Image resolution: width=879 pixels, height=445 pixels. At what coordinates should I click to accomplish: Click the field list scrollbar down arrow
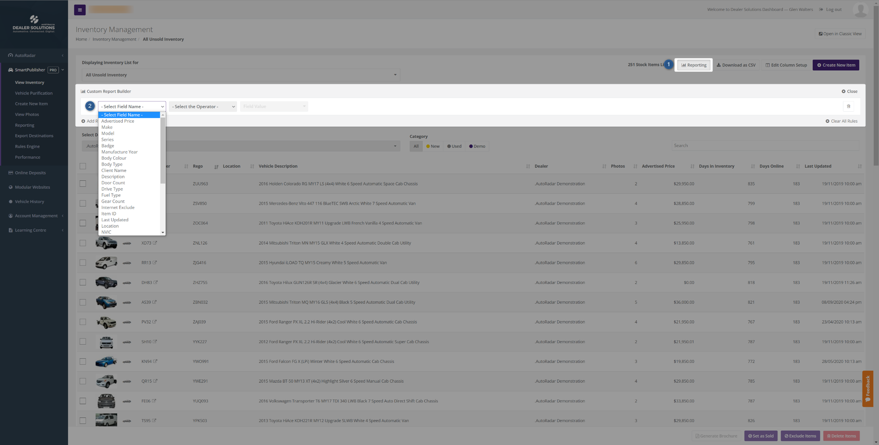click(x=163, y=232)
